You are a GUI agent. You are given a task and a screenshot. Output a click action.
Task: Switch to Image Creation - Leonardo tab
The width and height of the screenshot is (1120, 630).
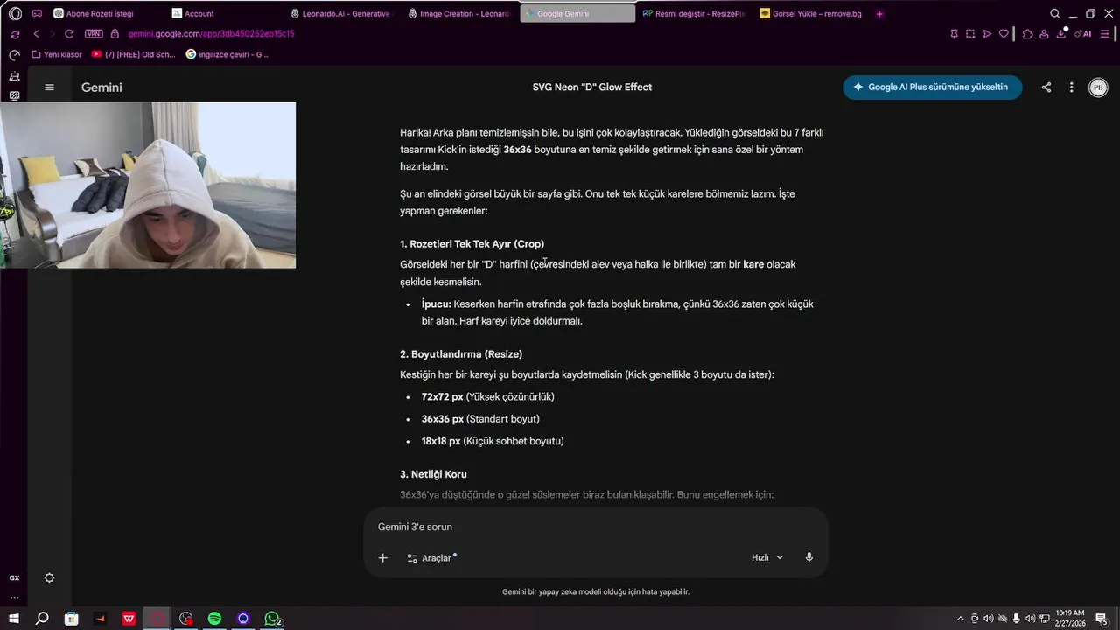point(459,13)
